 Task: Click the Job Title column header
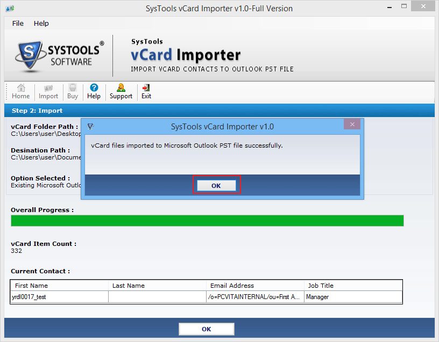tap(353, 286)
